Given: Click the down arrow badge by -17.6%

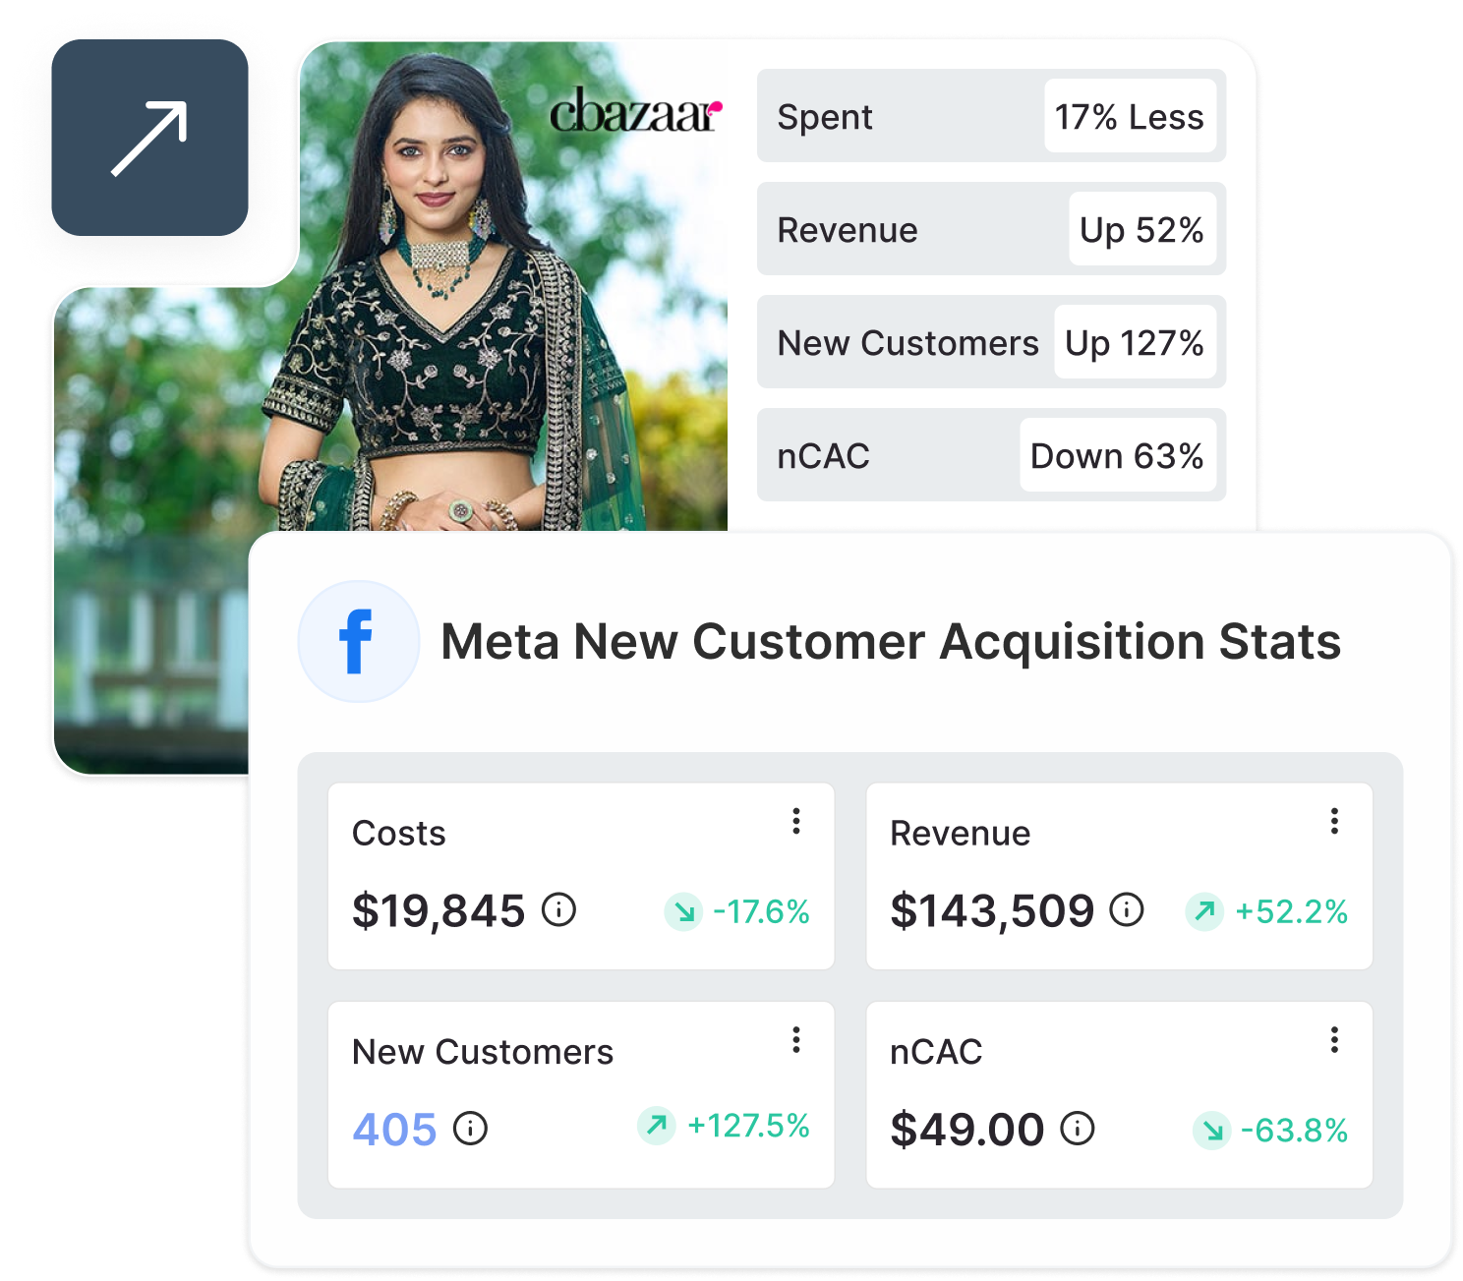Looking at the screenshot, I should coord(683,911).
